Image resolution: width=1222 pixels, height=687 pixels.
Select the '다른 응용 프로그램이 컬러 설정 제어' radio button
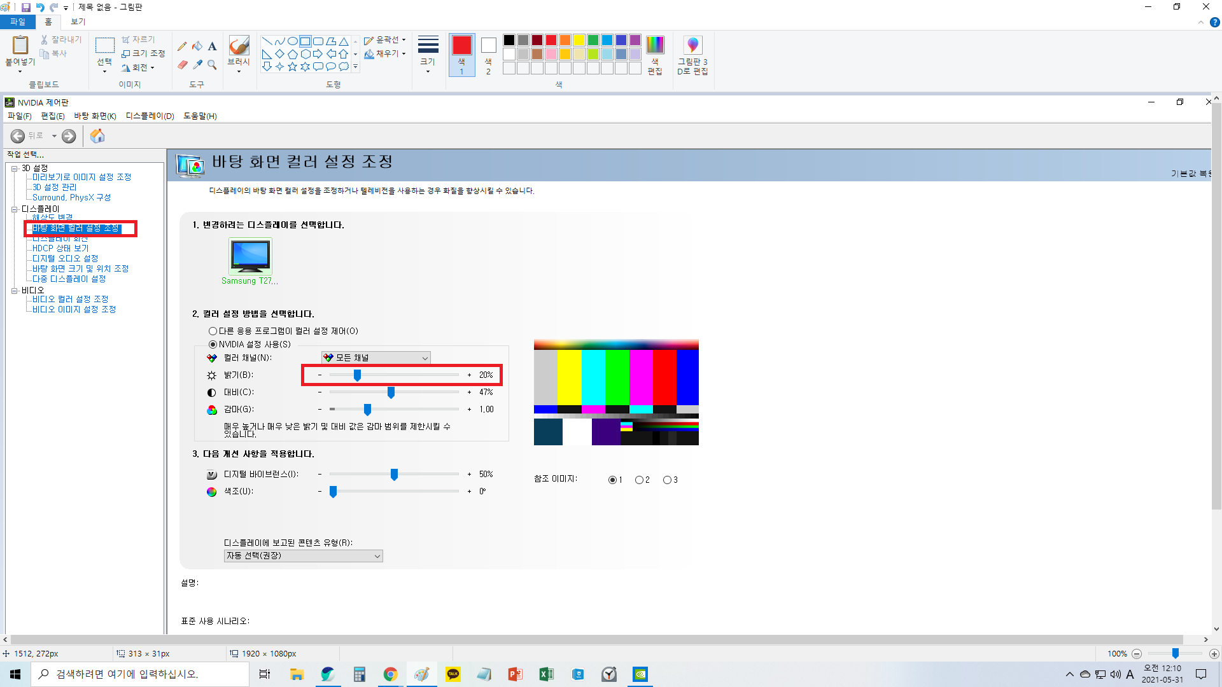[x=213, y=331]
